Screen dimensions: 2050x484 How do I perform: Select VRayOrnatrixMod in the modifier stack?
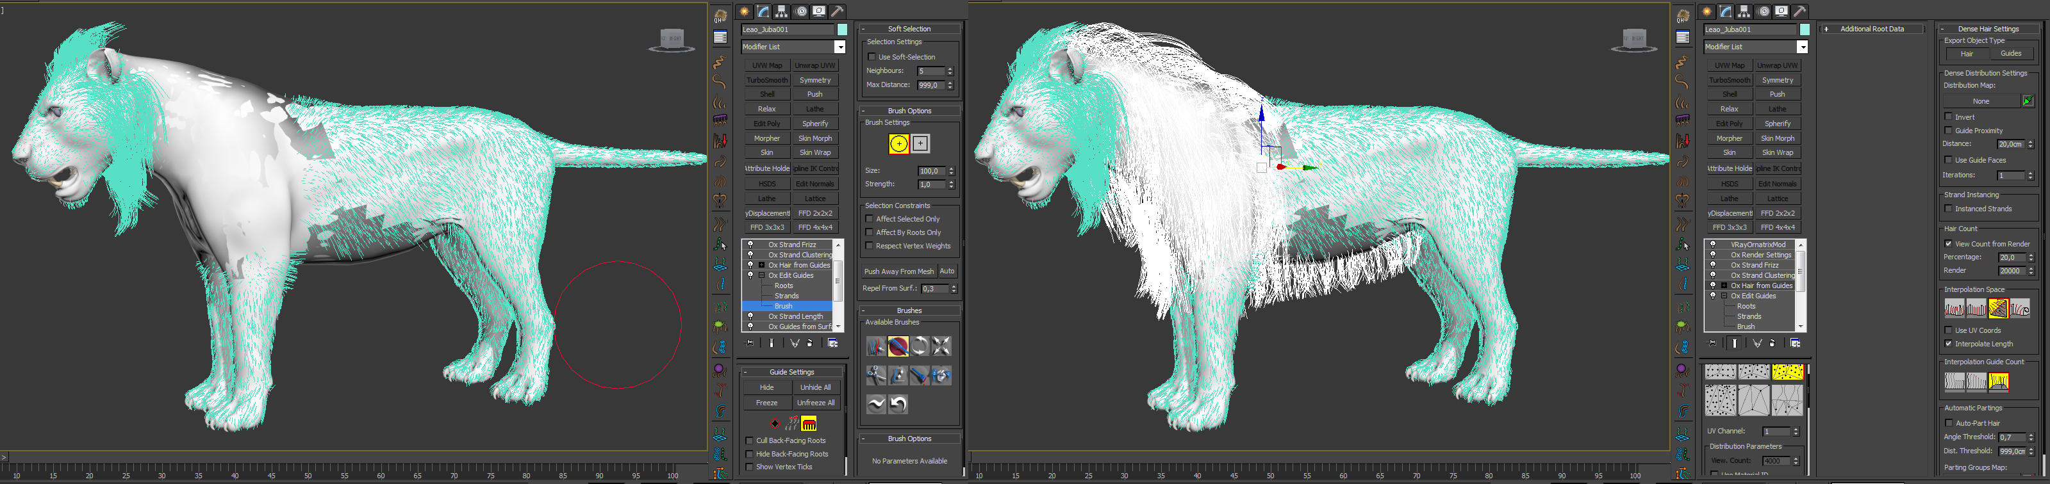coord(1758,245)
